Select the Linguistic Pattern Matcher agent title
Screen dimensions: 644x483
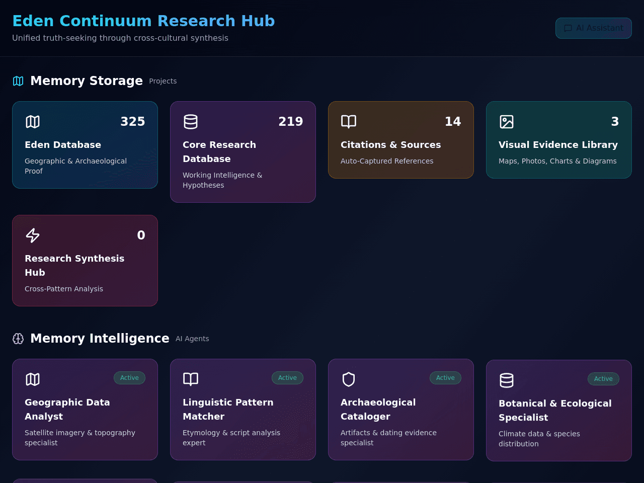pyautogui.click(x=228, y=410)
